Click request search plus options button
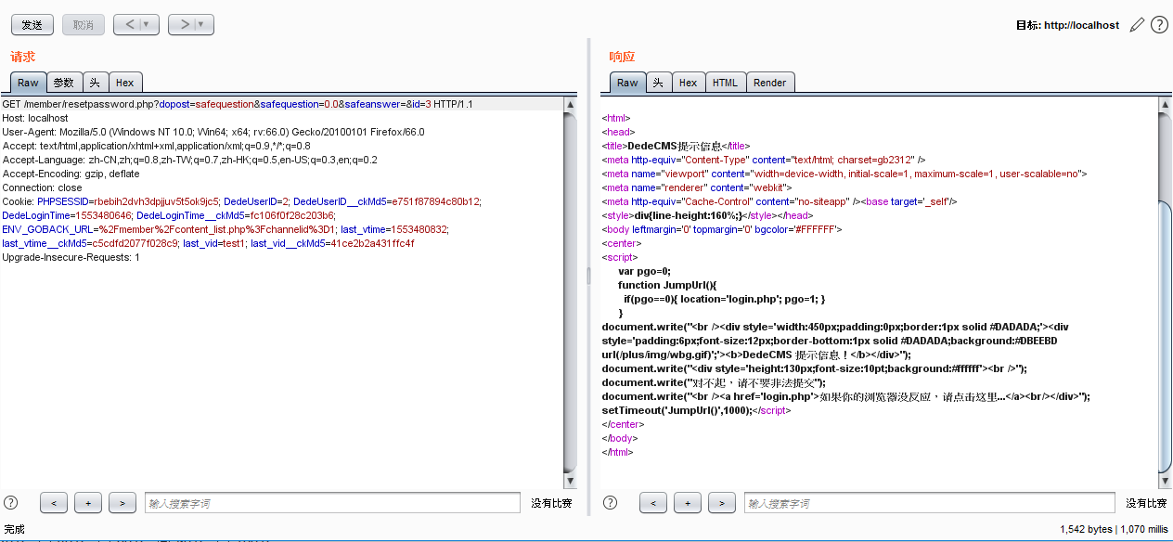This screenshot has width=1173, height=542. point(88,503)
